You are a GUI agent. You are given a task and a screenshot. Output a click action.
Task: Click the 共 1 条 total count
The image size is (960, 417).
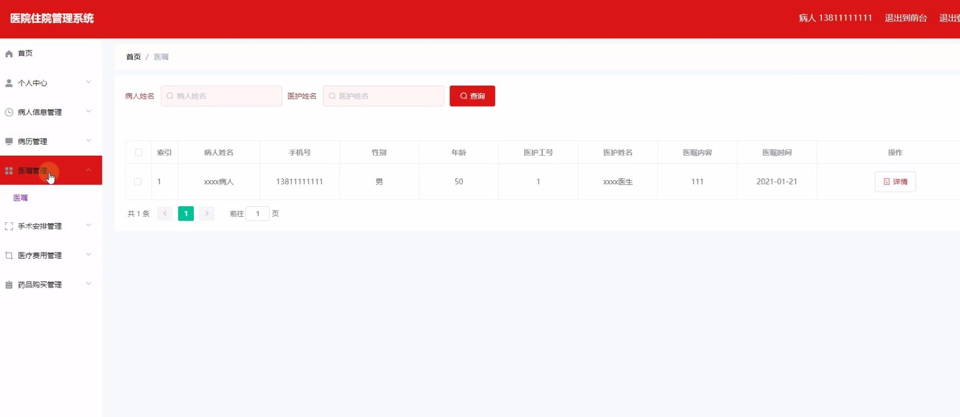pyautogui.click(x=139, y=214)
